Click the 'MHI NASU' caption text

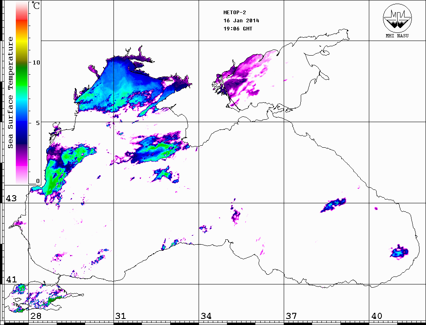[x=397, y=36]
